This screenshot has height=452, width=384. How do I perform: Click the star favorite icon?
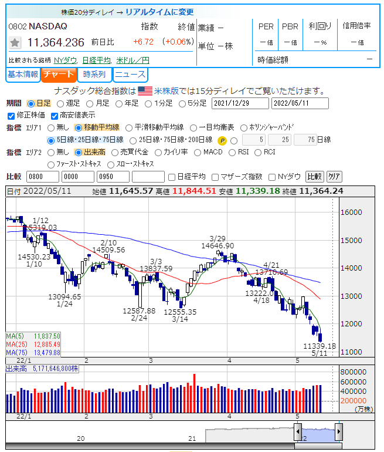pos(15,43)
